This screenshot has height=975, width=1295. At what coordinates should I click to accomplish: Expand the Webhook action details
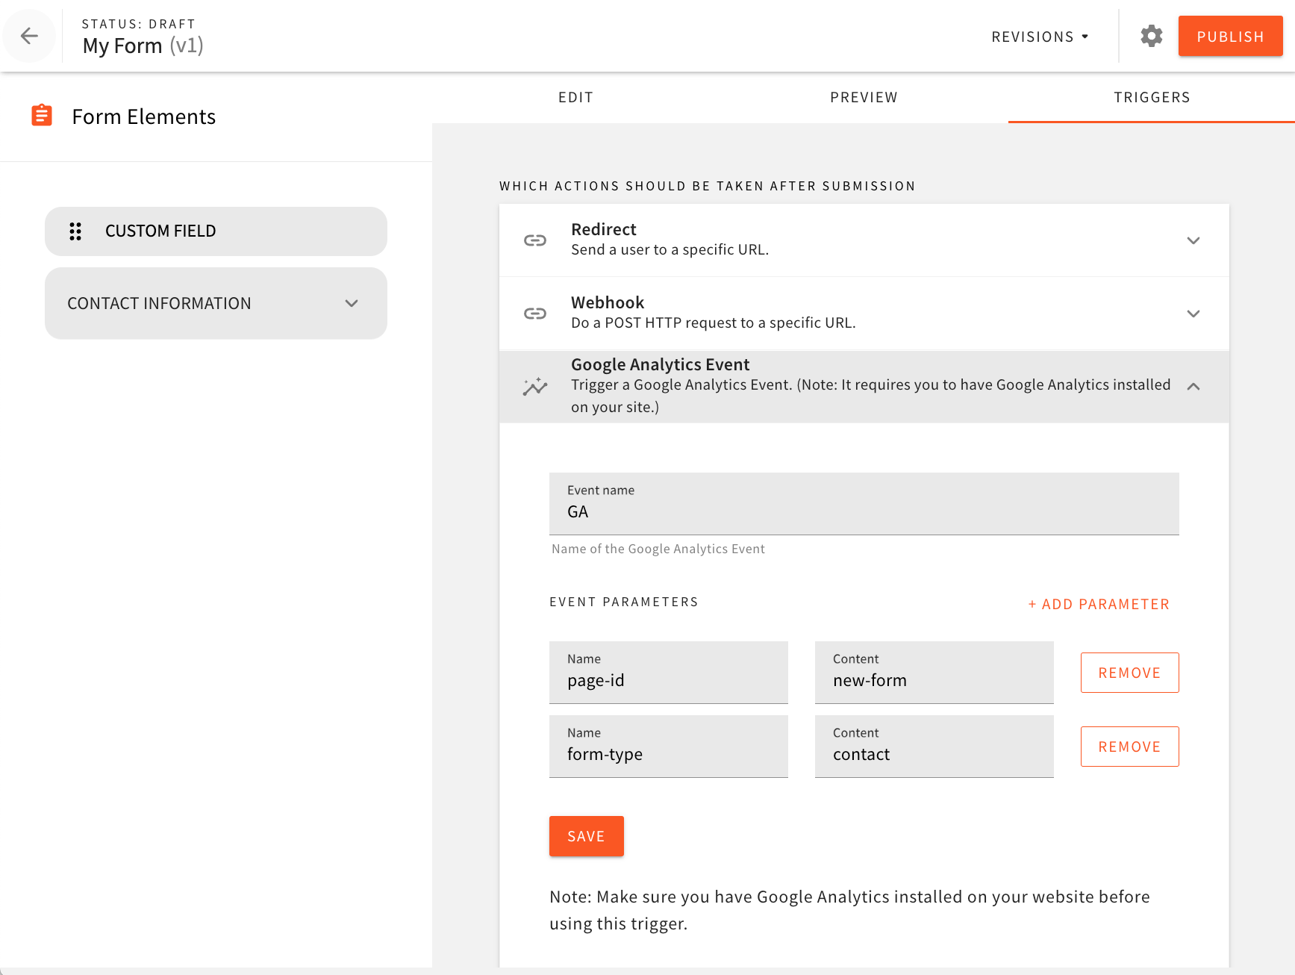(x=1193, y=314)
